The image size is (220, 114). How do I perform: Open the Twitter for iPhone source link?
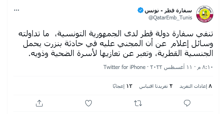[124, 68]
